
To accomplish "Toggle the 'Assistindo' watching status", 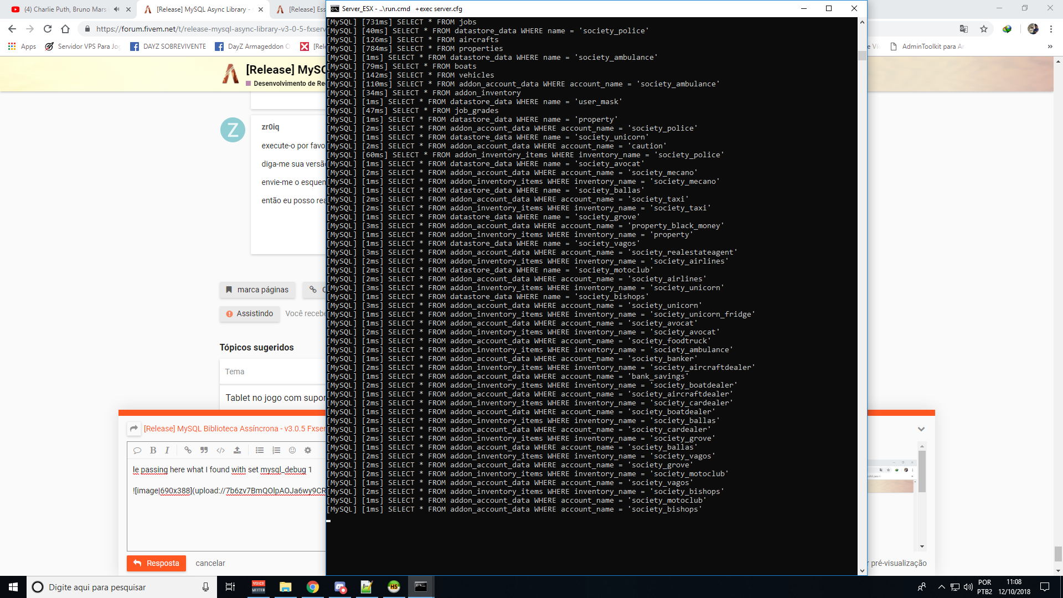I will tap(249, 314).
